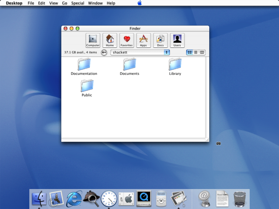Open the shackett location dropdown
Screen dimensions: 279x209
(x=140, y=52)
